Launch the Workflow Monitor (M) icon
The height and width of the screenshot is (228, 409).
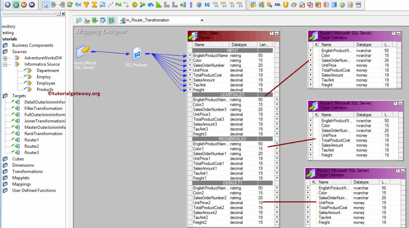click(x=32, y=5)
